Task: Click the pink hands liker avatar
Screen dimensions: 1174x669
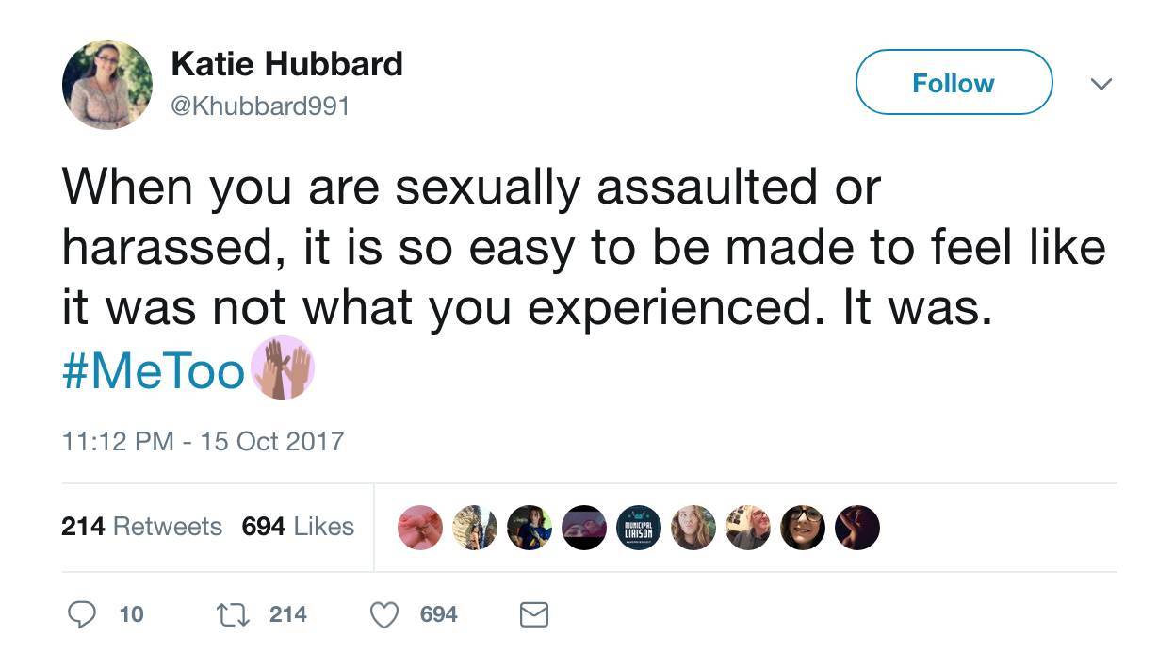Action: coord(420,528)
